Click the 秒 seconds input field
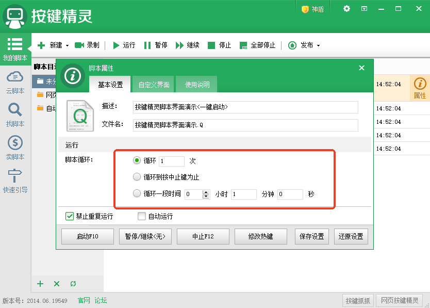Viewport: 430px width, 308px height. click(x=290, y=194)
